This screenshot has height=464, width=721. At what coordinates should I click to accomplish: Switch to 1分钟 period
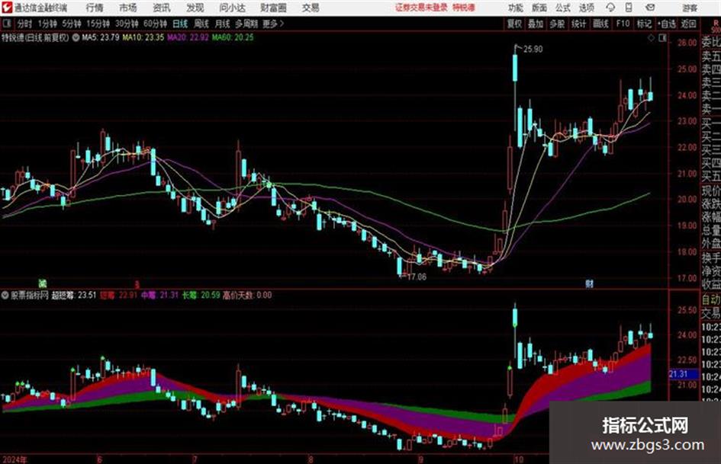[x=47, y=24]
